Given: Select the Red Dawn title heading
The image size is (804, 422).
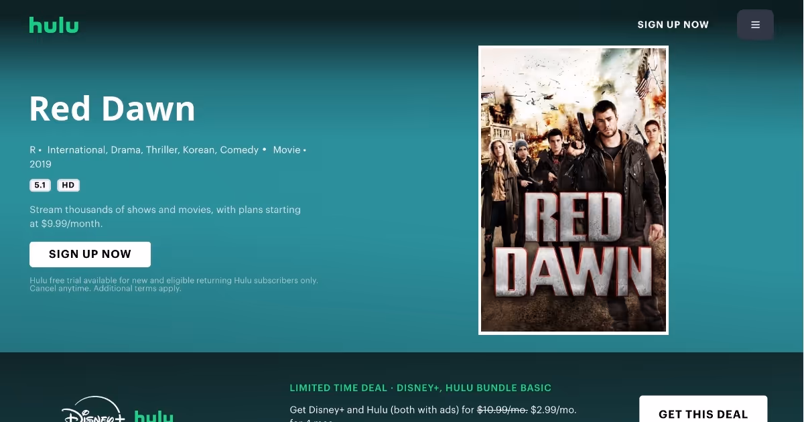Looking at the screenshot, I should click(113, 109).
